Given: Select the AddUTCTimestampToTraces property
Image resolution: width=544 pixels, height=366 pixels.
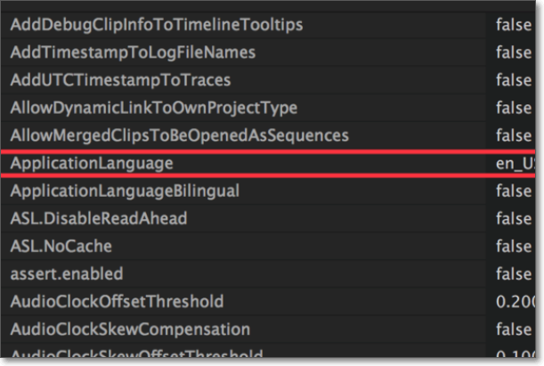Looking at the screenshot, I should click(120, 80).
